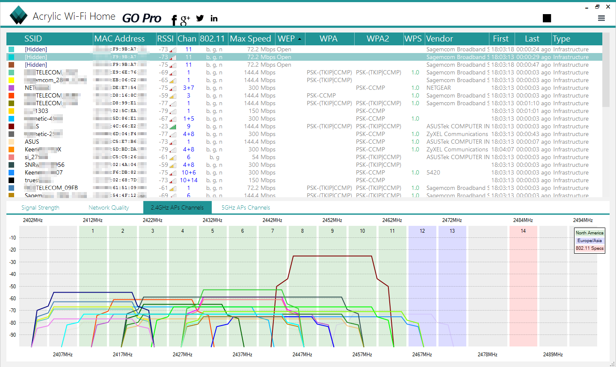This screenshot has height=367, width=616.
Task: Switch to the Signal Strength tab
Action: pyautogui.click(x=40, y=207)
